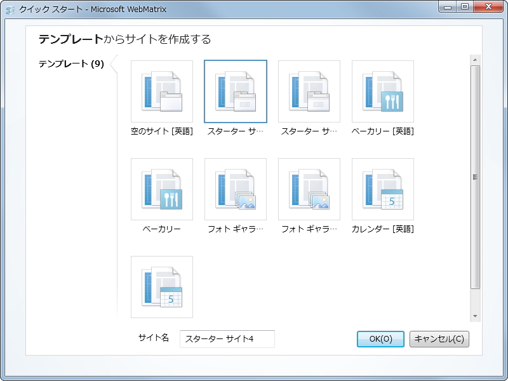Screen dimensions: 508x381
Task: Choose the unselected スターター サ… template beside ベーカリー [英語]
Action: pos(309,91)
